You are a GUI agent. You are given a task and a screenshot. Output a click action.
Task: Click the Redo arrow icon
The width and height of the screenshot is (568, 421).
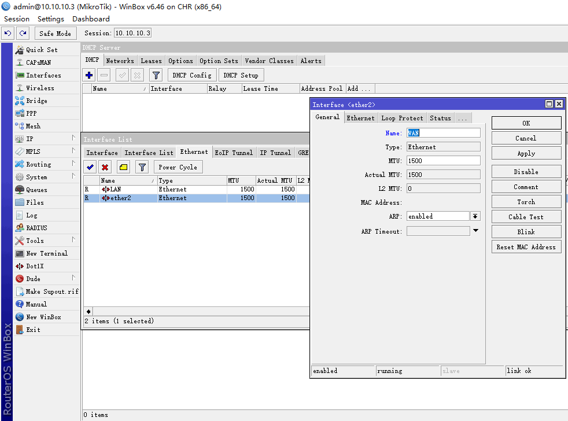tap(23, 34)
